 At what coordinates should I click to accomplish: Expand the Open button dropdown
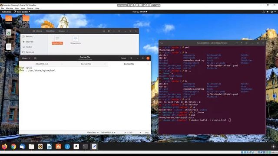coord(26,58)
